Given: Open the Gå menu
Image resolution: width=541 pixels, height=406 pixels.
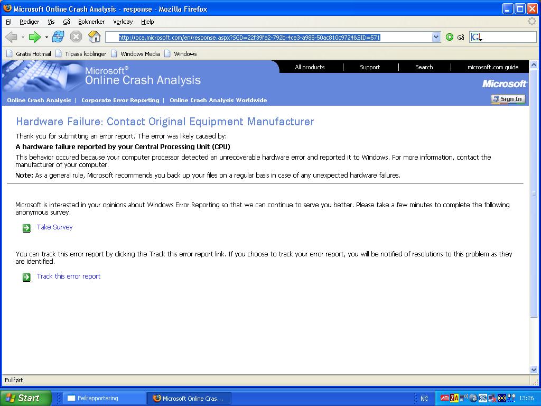Looking at the screenshot, I should pos(67,22).
